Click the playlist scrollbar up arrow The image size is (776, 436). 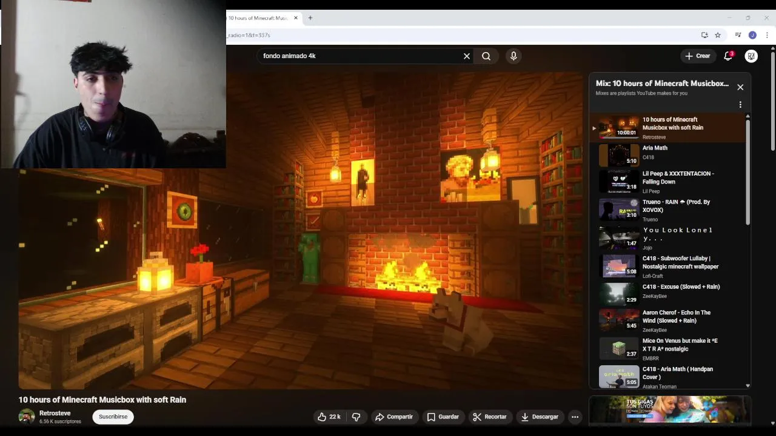point(748,116)
